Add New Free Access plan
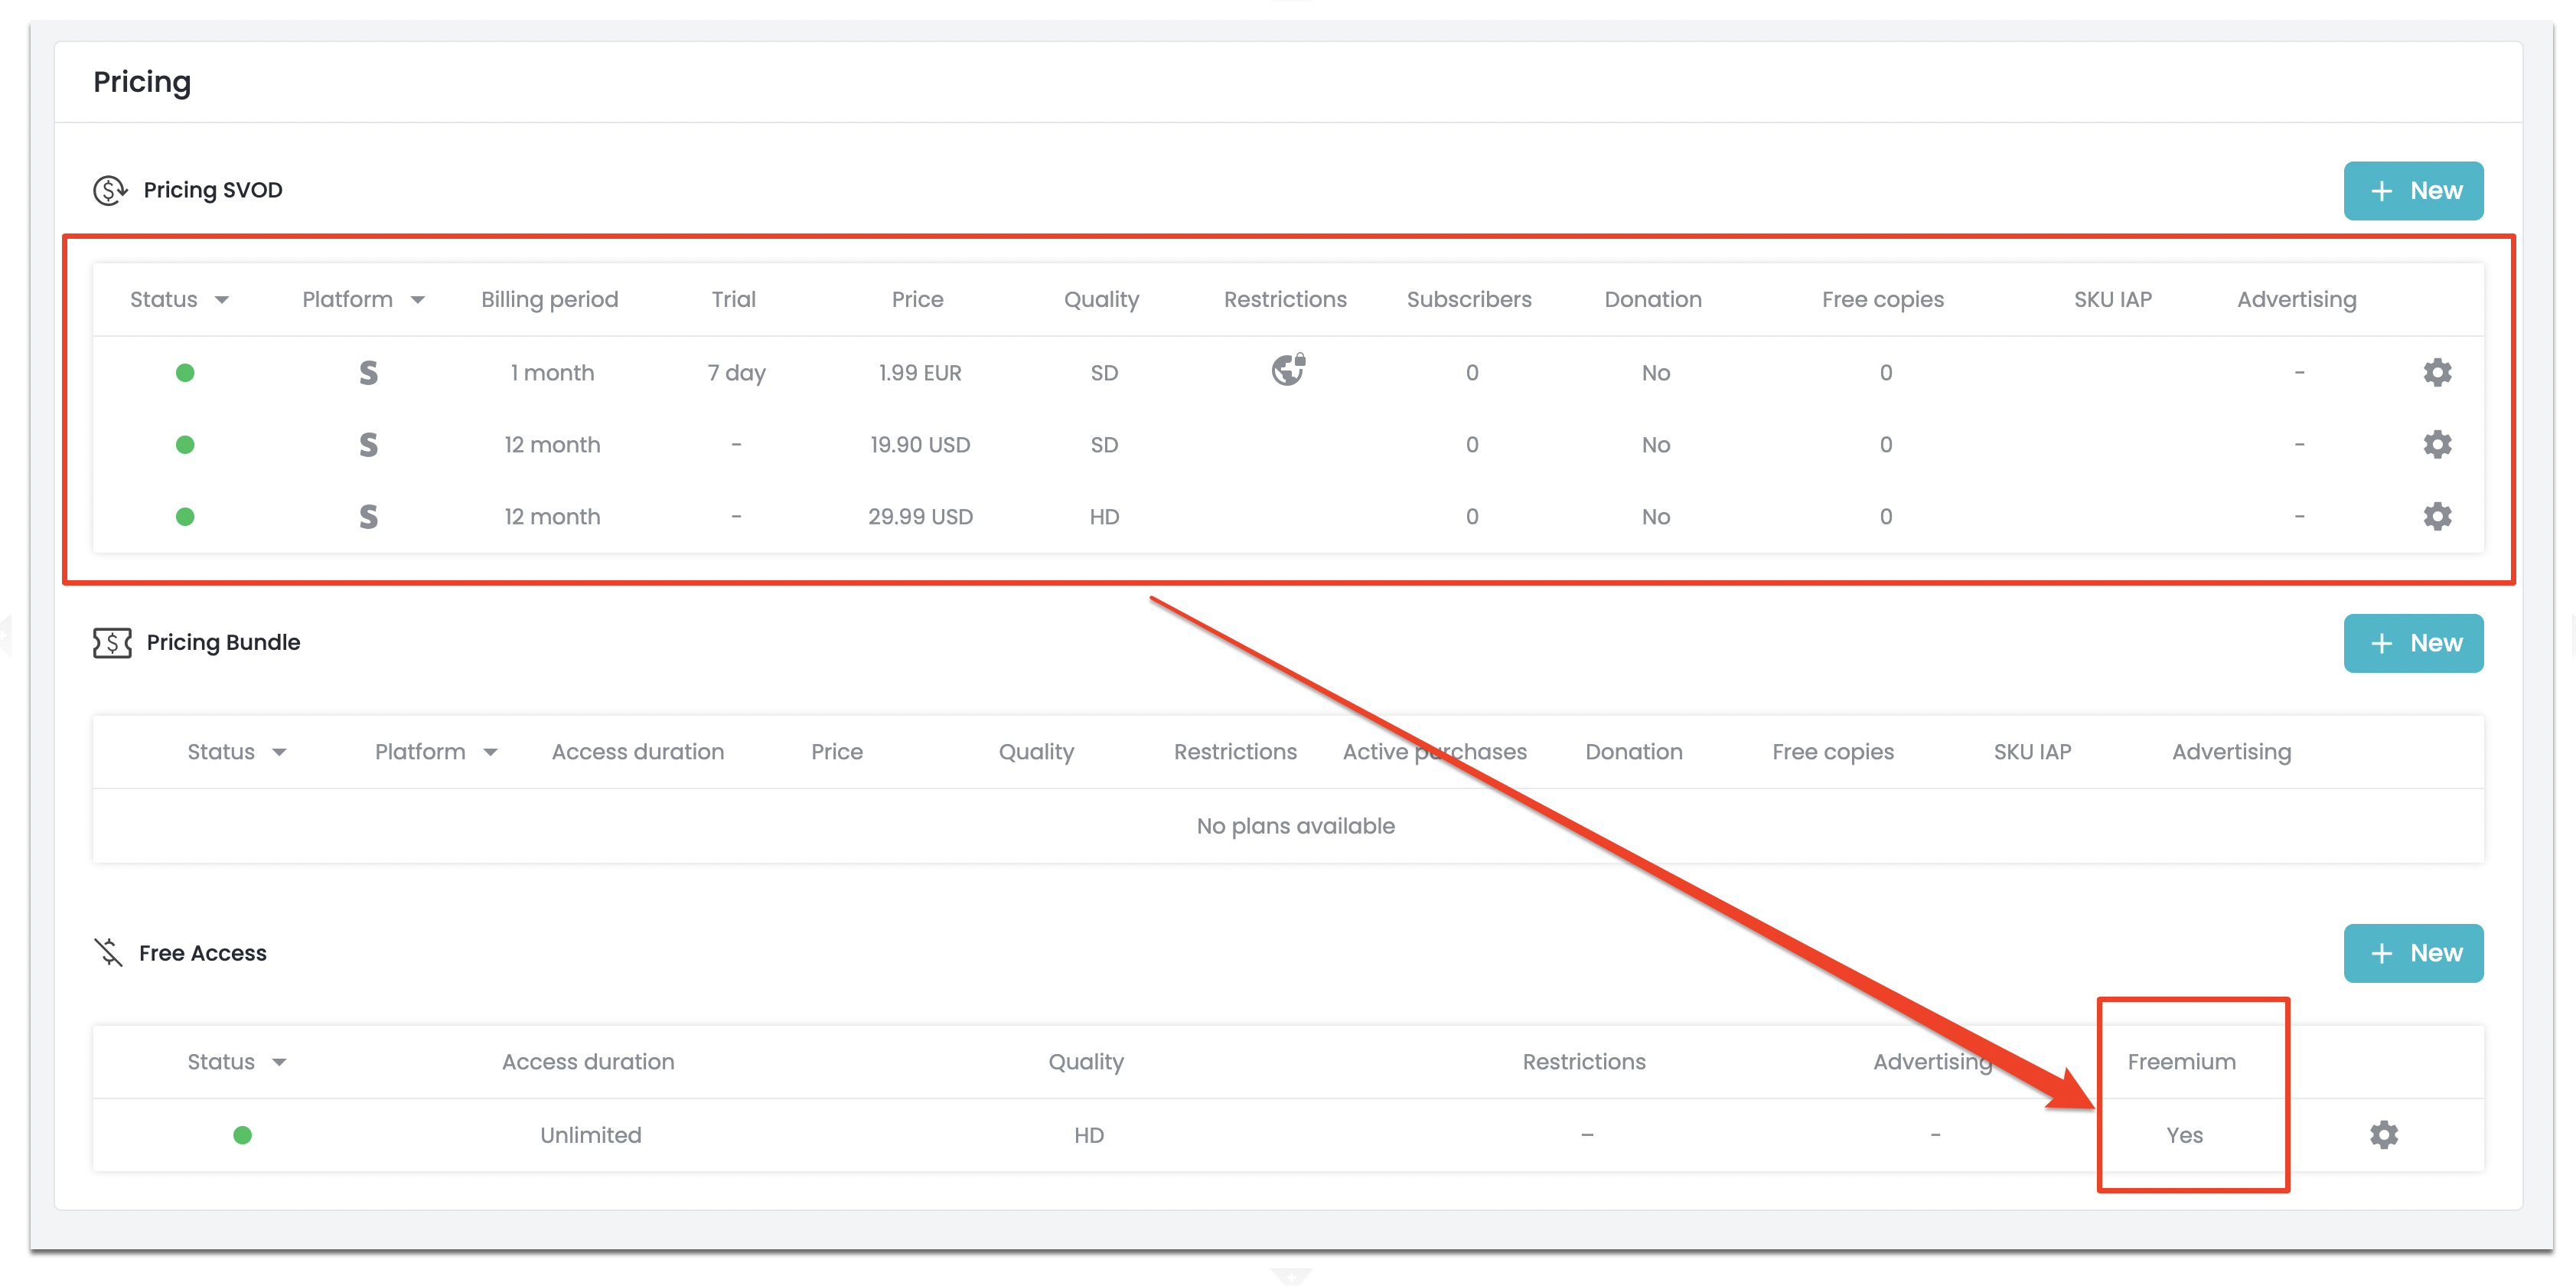 point(2413,952)
